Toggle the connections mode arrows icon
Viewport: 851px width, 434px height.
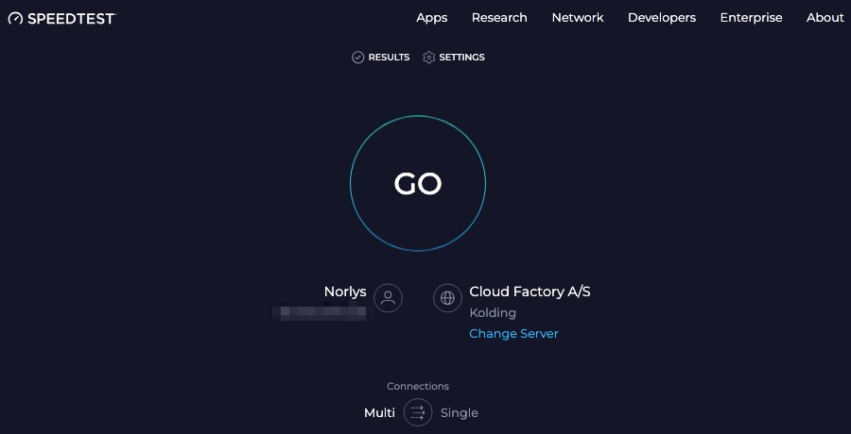418,413
